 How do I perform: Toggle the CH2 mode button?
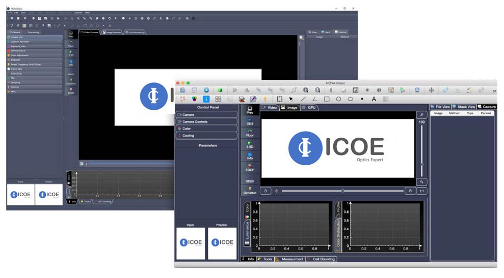click(x=250, y=122)
